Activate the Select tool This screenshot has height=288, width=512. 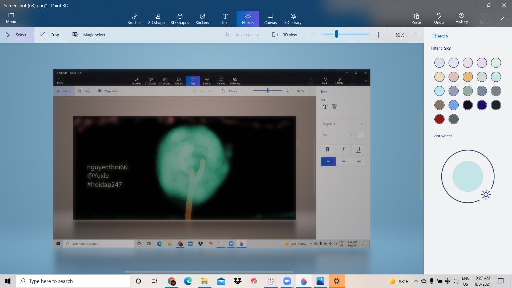[x=17, y=35]
